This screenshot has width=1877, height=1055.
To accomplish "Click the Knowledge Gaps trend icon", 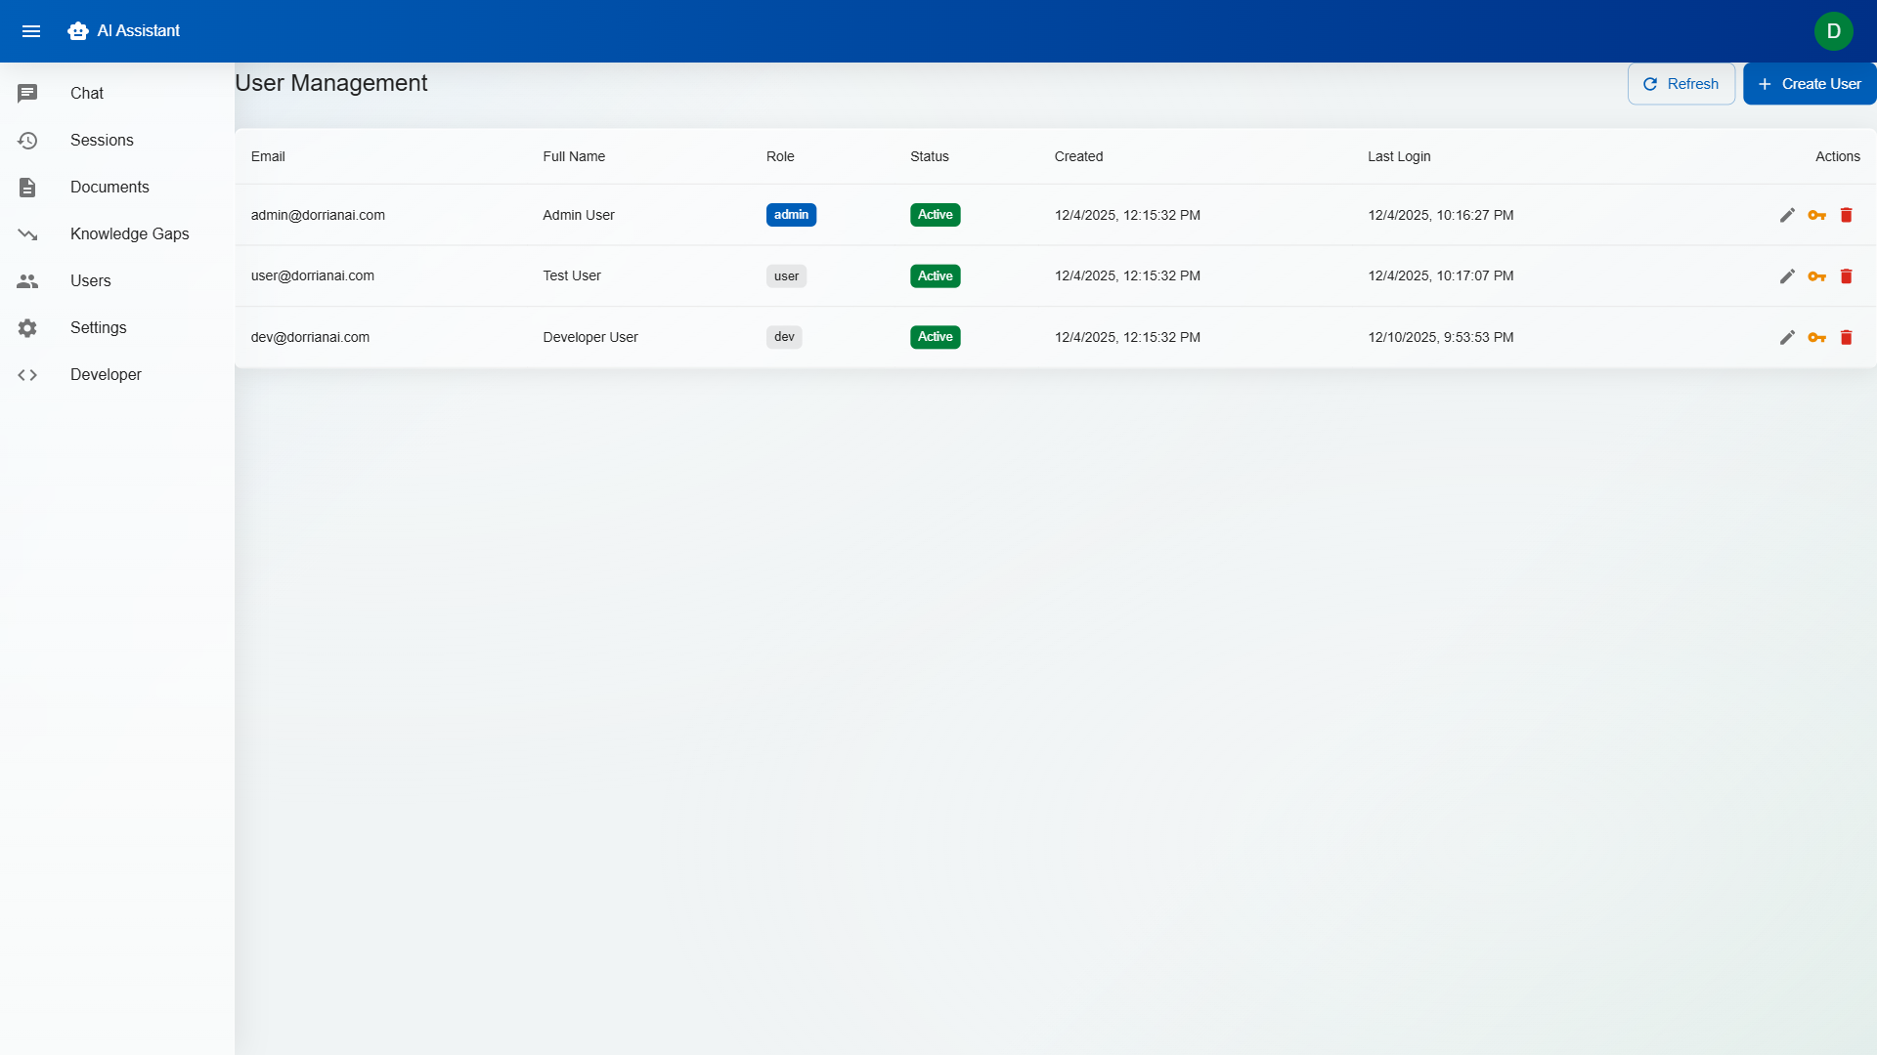I will point(27,233).
